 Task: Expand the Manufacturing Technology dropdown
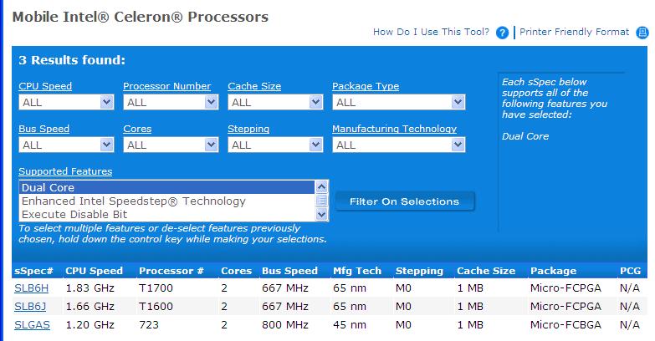[399, 145]
